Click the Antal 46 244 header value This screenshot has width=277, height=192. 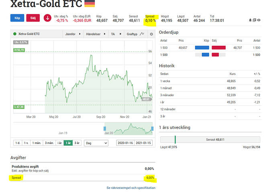pos(199,20)
